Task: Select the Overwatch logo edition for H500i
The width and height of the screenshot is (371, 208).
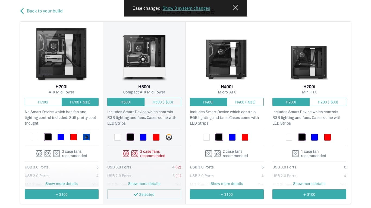Action: [x=169, y=137]
